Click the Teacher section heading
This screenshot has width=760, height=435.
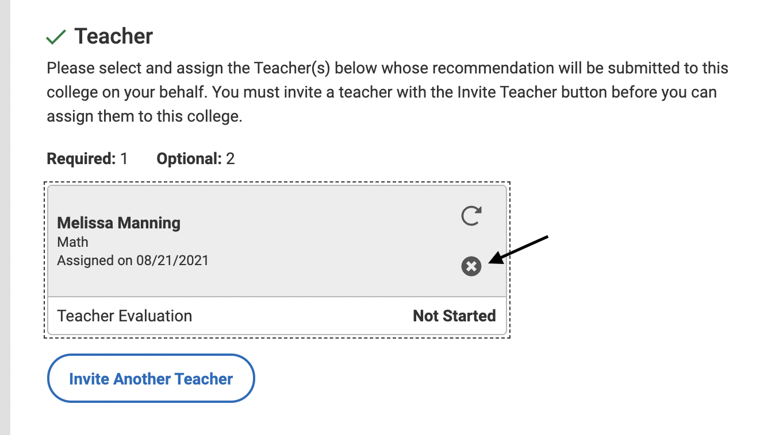point(113,36)
